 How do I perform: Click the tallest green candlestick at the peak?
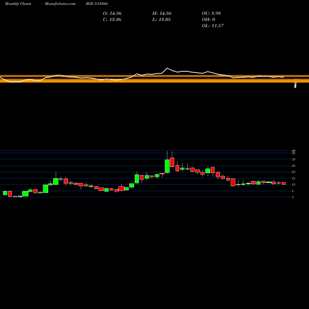pos(167,166)
